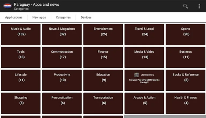Choose the Productivity category tile
Image resolution: width=206 pixels, height=118 pixels.
62,80
